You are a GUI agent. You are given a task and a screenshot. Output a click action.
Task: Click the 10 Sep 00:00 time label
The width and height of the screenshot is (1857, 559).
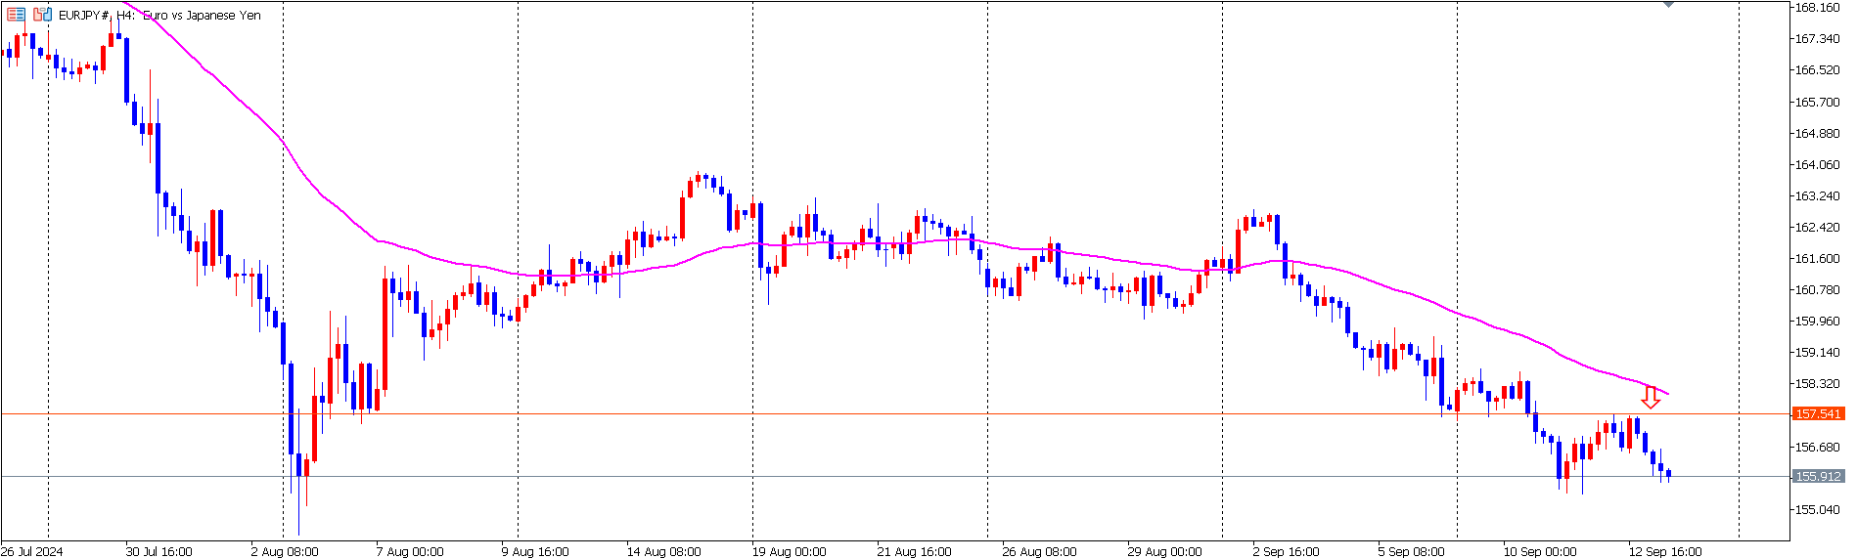pos(1541,551)
